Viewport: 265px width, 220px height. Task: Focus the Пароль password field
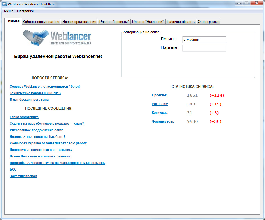204,48
